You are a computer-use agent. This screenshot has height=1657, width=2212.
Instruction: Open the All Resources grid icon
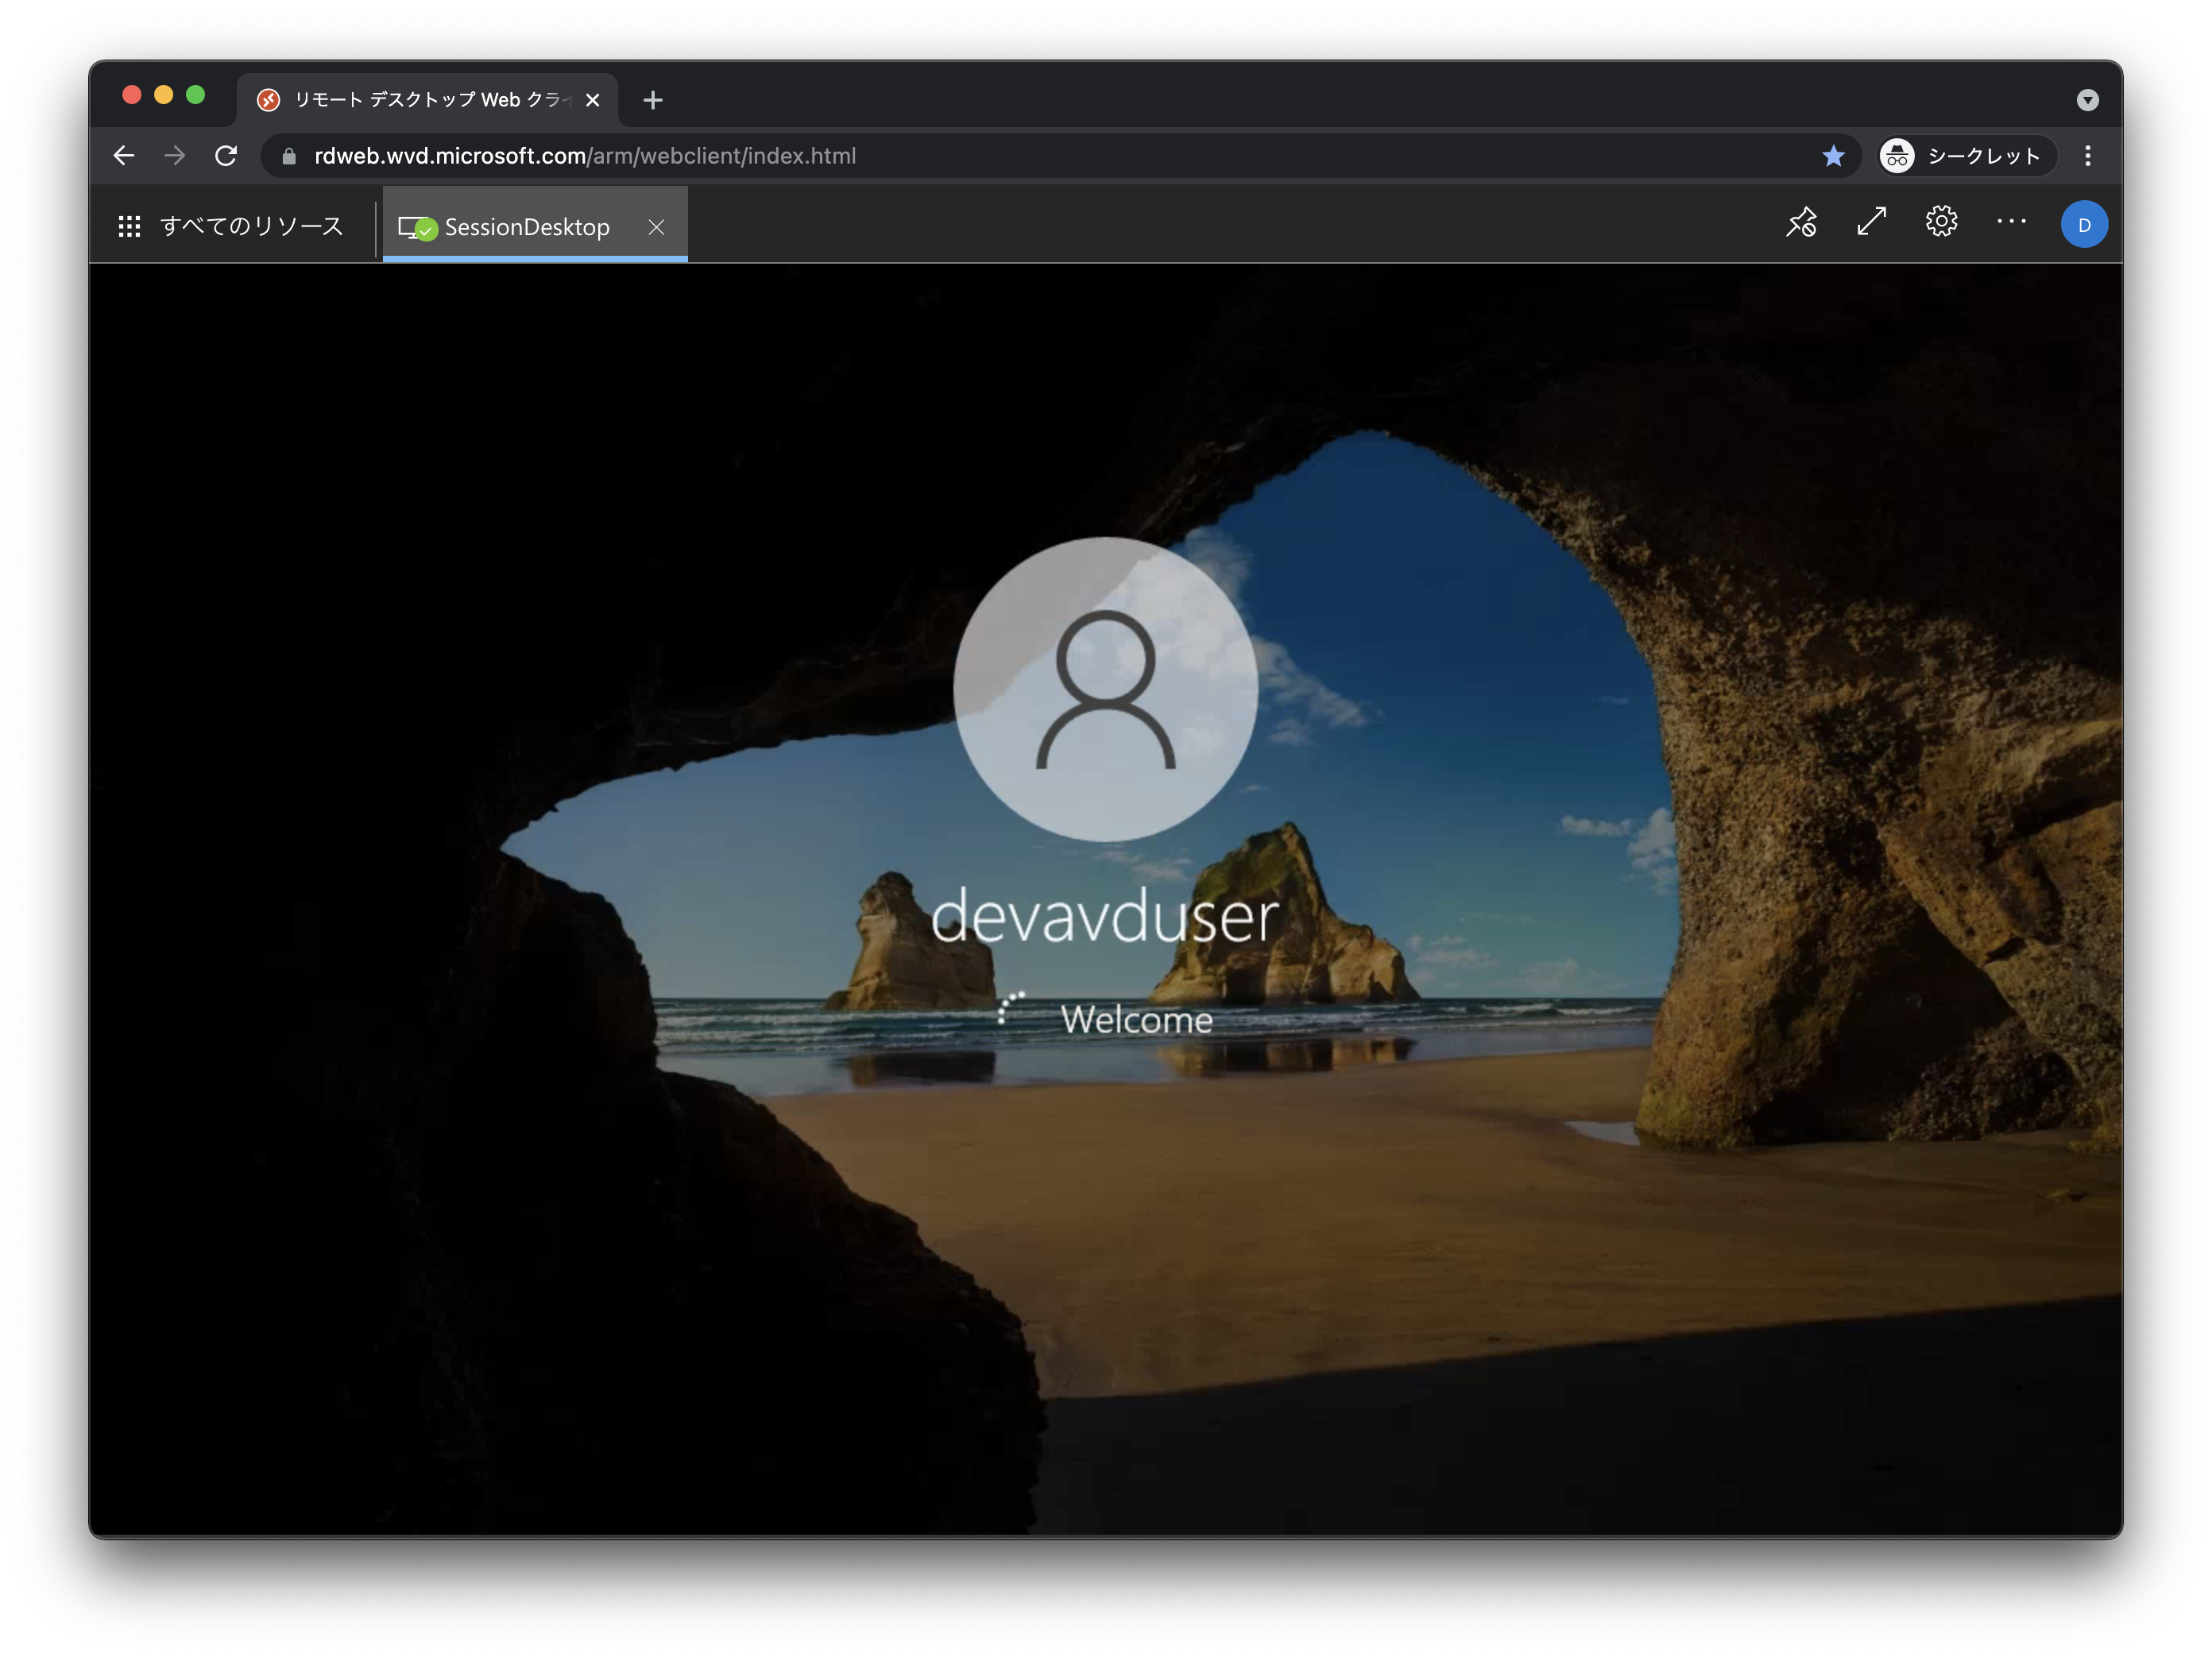[129, 227]
